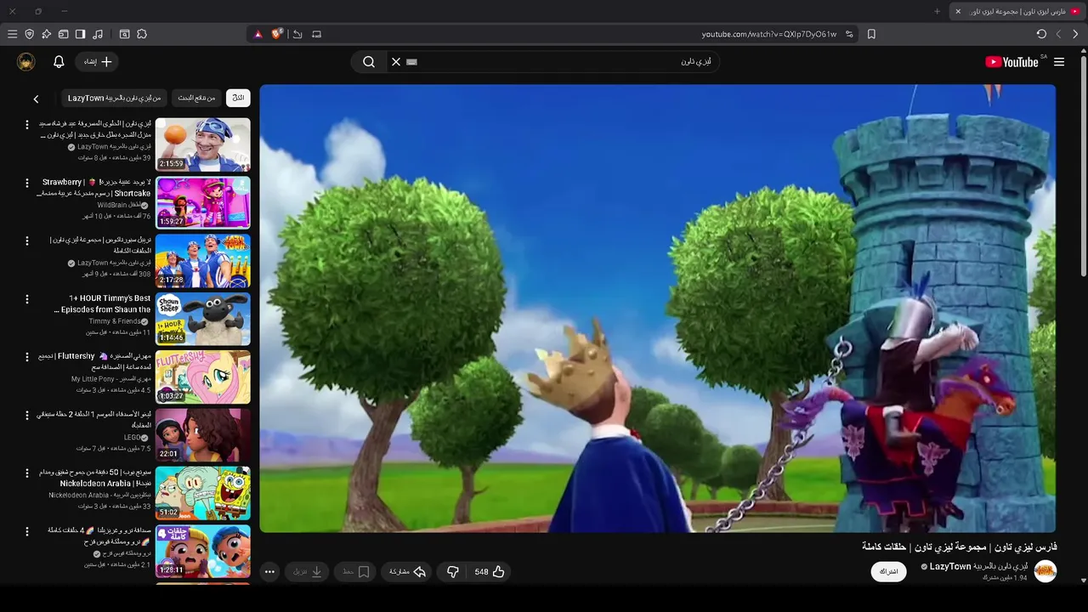Screen dimensions: 1088x612
Task: Open options menu for Strawberry Shortcake video
Action: 26,183
